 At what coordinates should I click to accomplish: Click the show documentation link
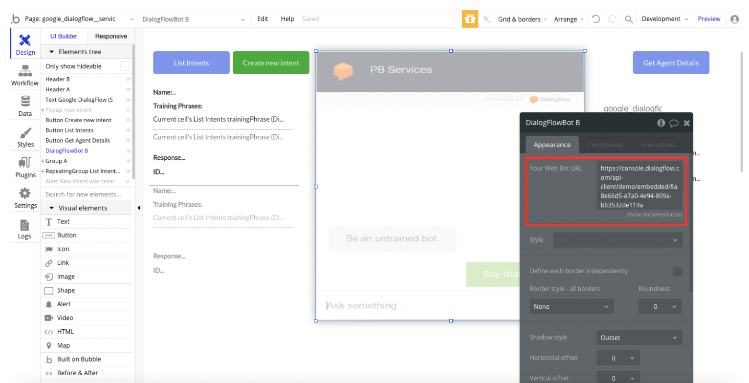point(654,214)
